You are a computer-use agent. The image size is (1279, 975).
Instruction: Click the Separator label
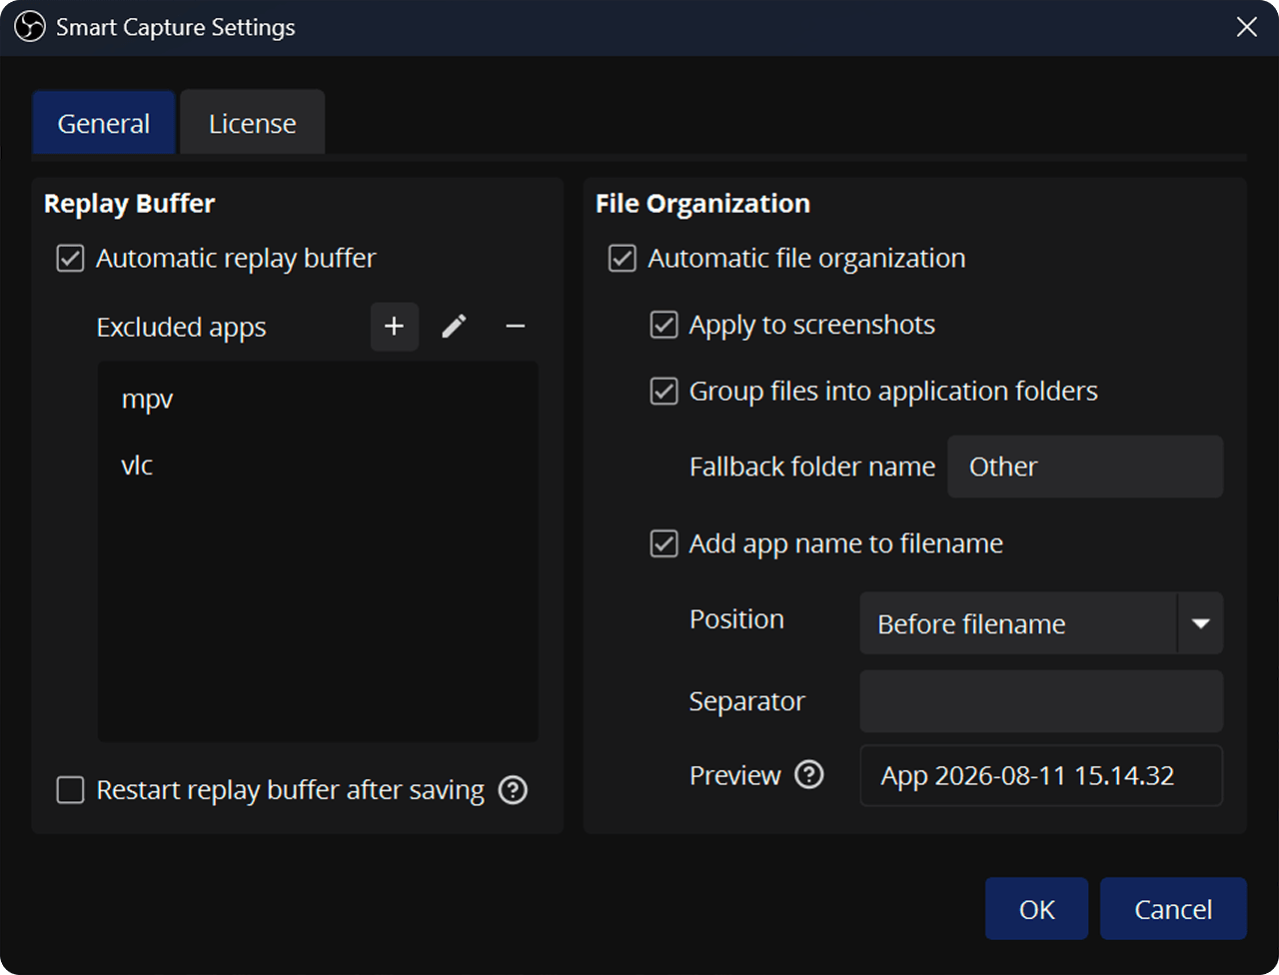click(747, 702)
